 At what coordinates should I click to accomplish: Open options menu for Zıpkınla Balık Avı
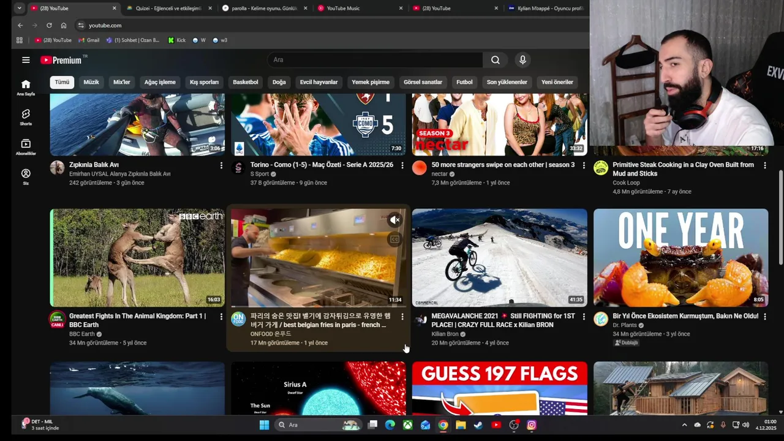point(221,165)
